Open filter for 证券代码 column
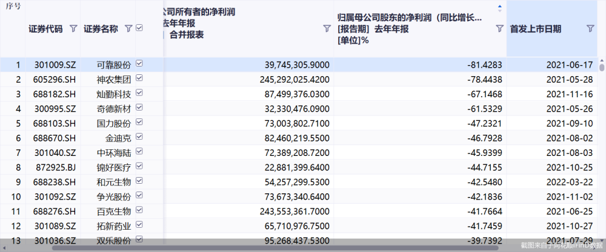 coord(73,28)
